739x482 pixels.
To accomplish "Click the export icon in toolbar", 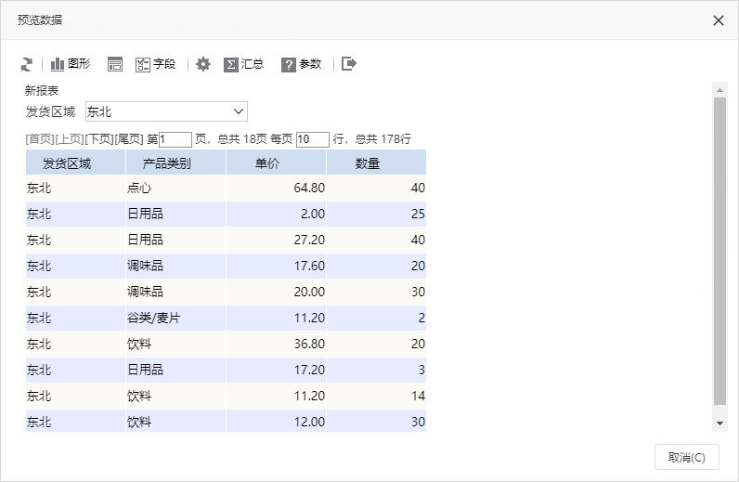I will tap(349, 64).
